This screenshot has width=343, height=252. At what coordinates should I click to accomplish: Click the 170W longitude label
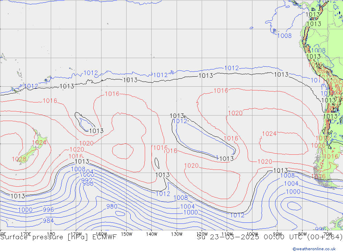[76, 234]
